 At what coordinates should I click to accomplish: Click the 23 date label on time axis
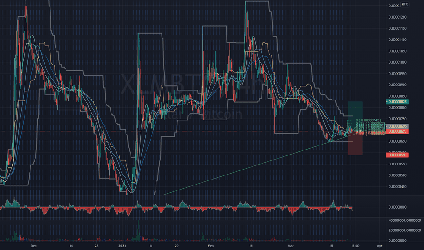(96, 246)
